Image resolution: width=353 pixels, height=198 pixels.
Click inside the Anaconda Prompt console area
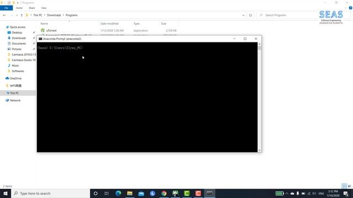coord(147,97)
